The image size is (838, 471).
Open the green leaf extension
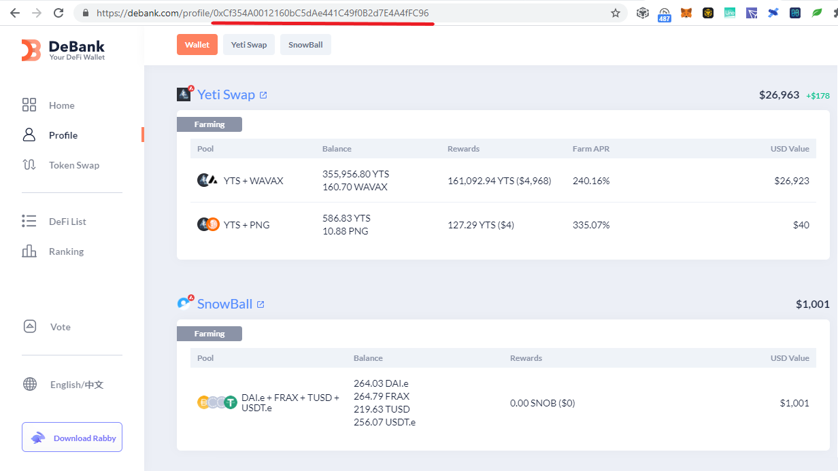click(817, 13)
